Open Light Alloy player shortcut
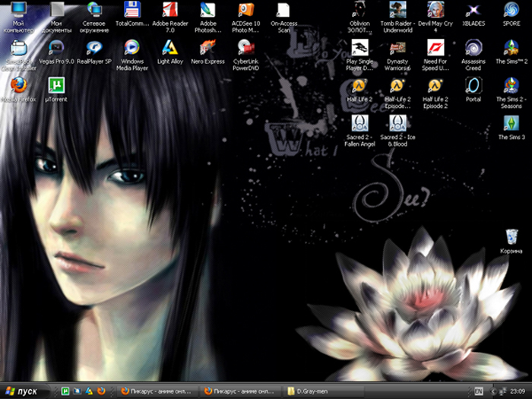This screenshot has width=532, height=399. [170, 52]
